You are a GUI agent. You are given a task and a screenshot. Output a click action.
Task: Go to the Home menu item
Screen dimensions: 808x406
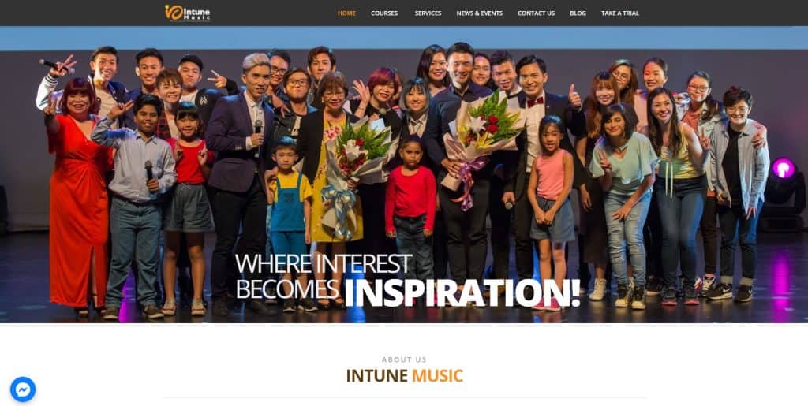(346, 13)
